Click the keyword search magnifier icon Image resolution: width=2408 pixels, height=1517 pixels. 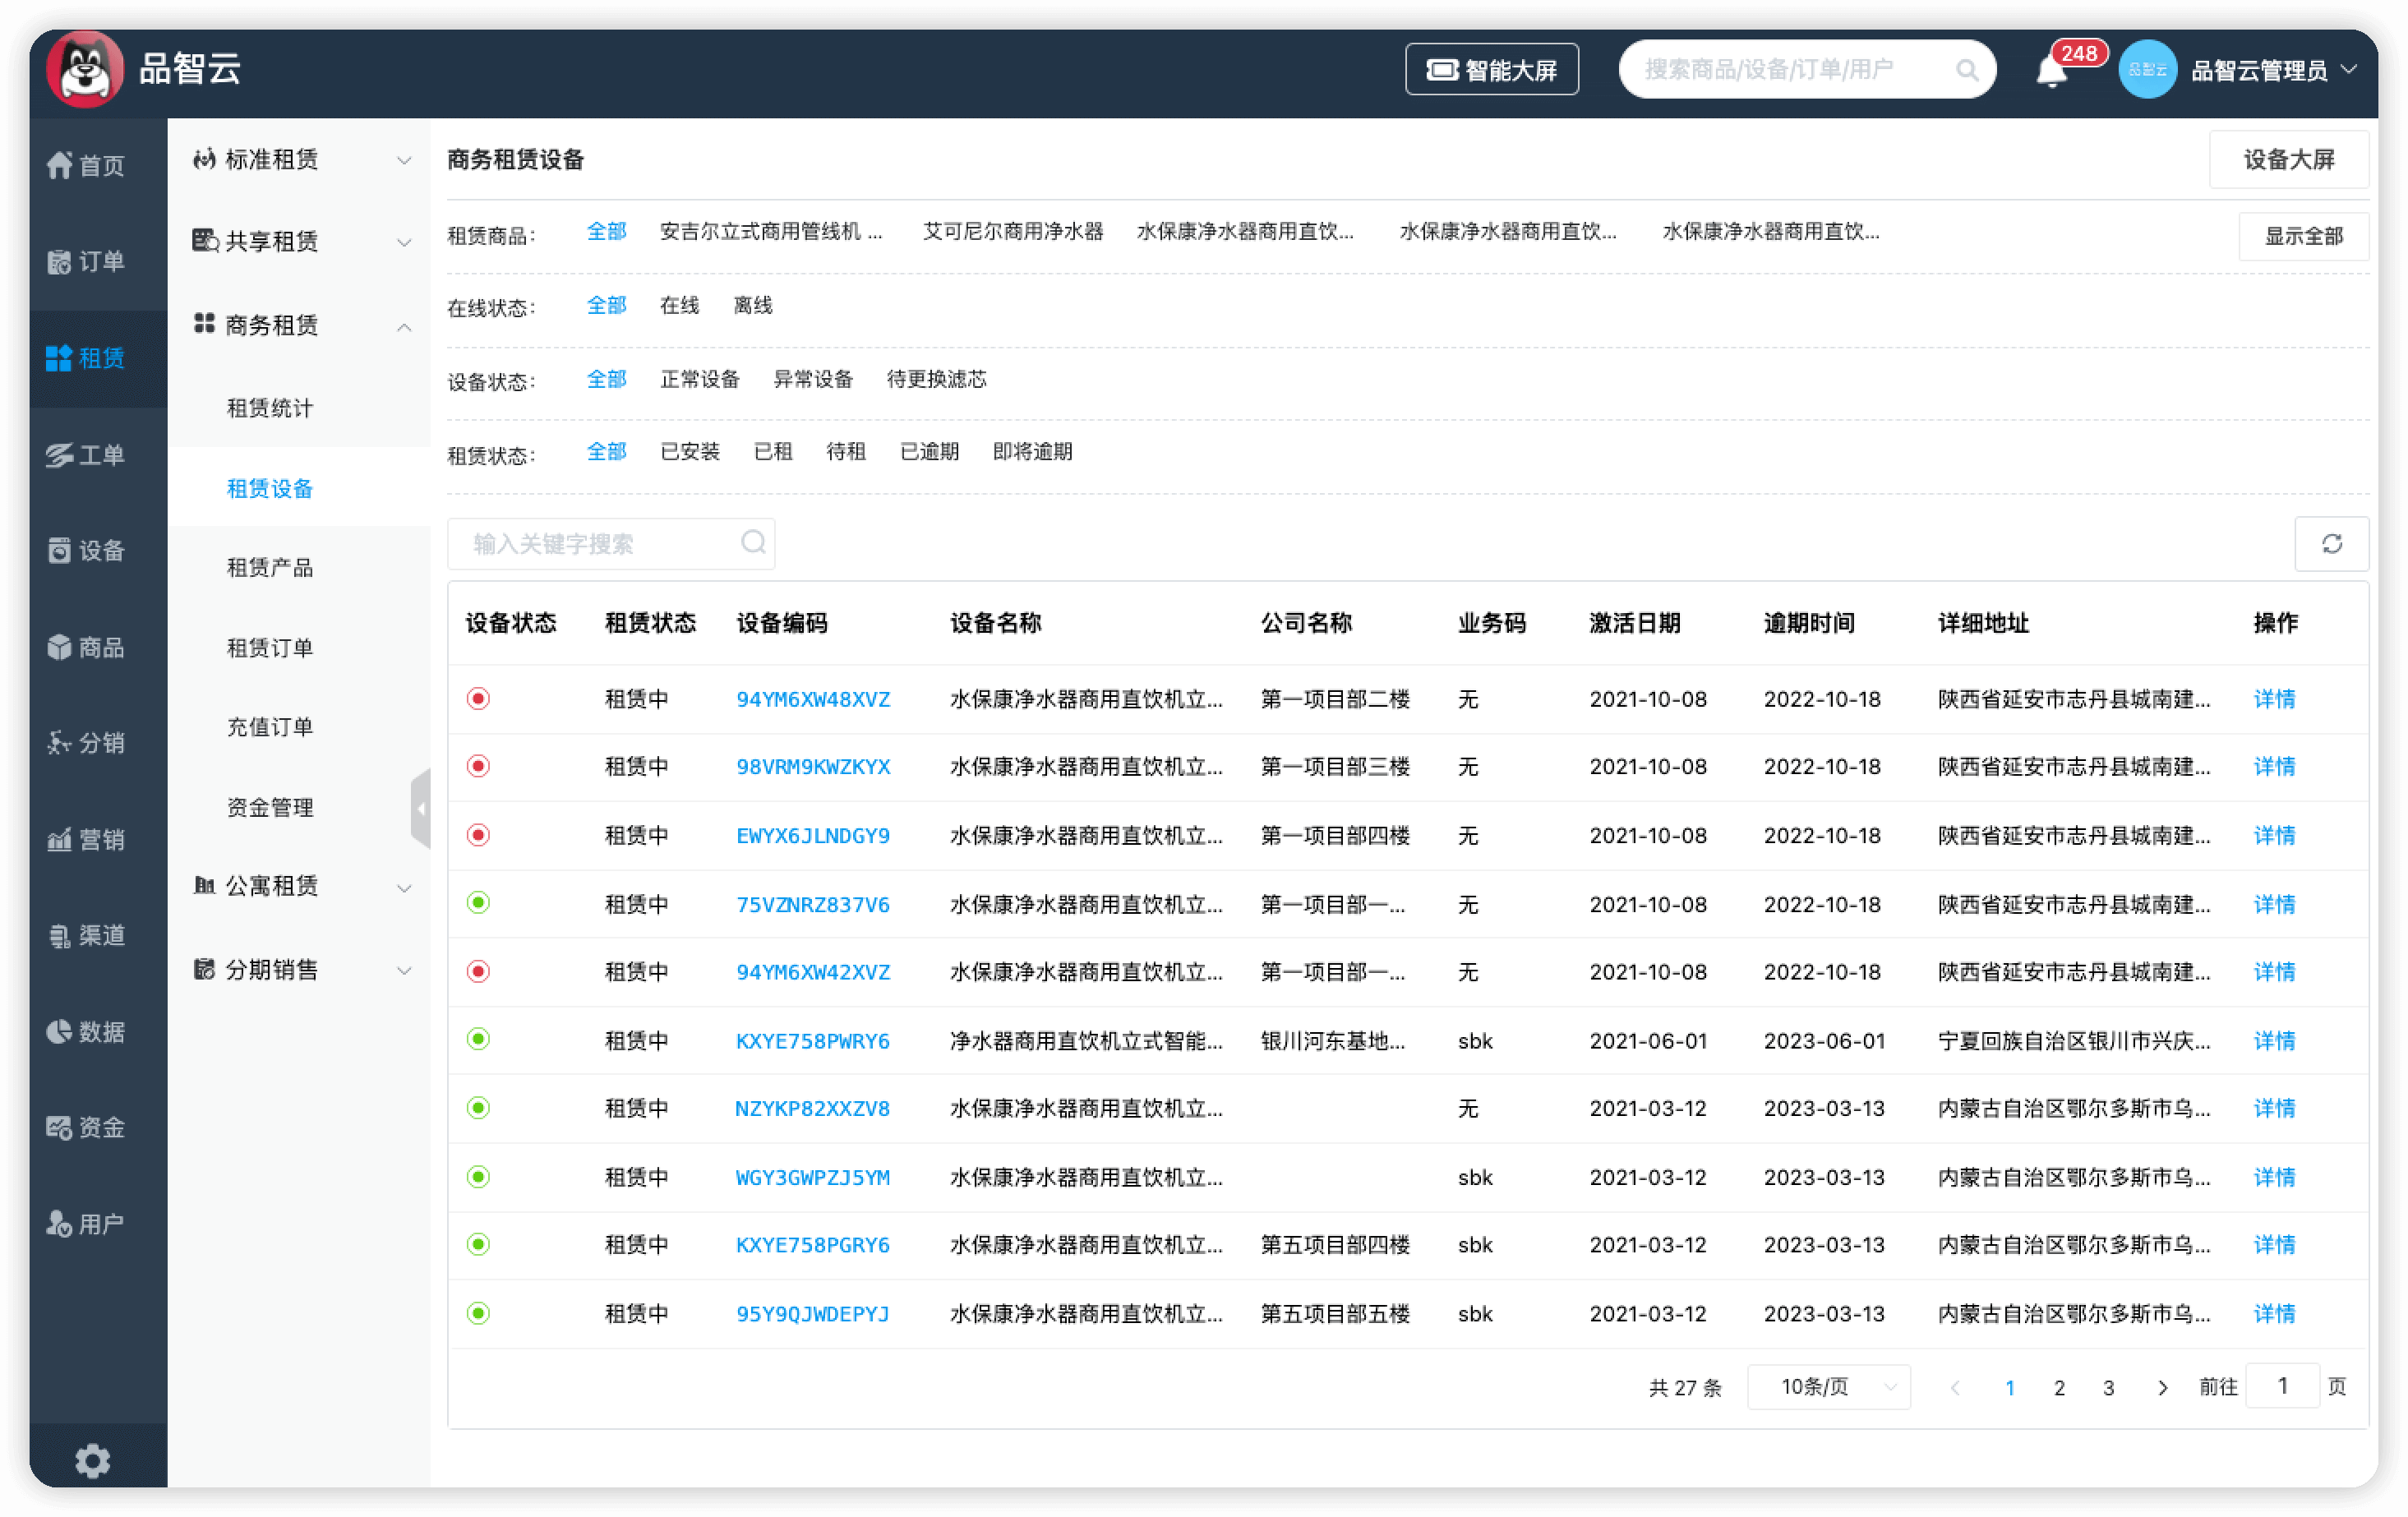pos(753,542)
